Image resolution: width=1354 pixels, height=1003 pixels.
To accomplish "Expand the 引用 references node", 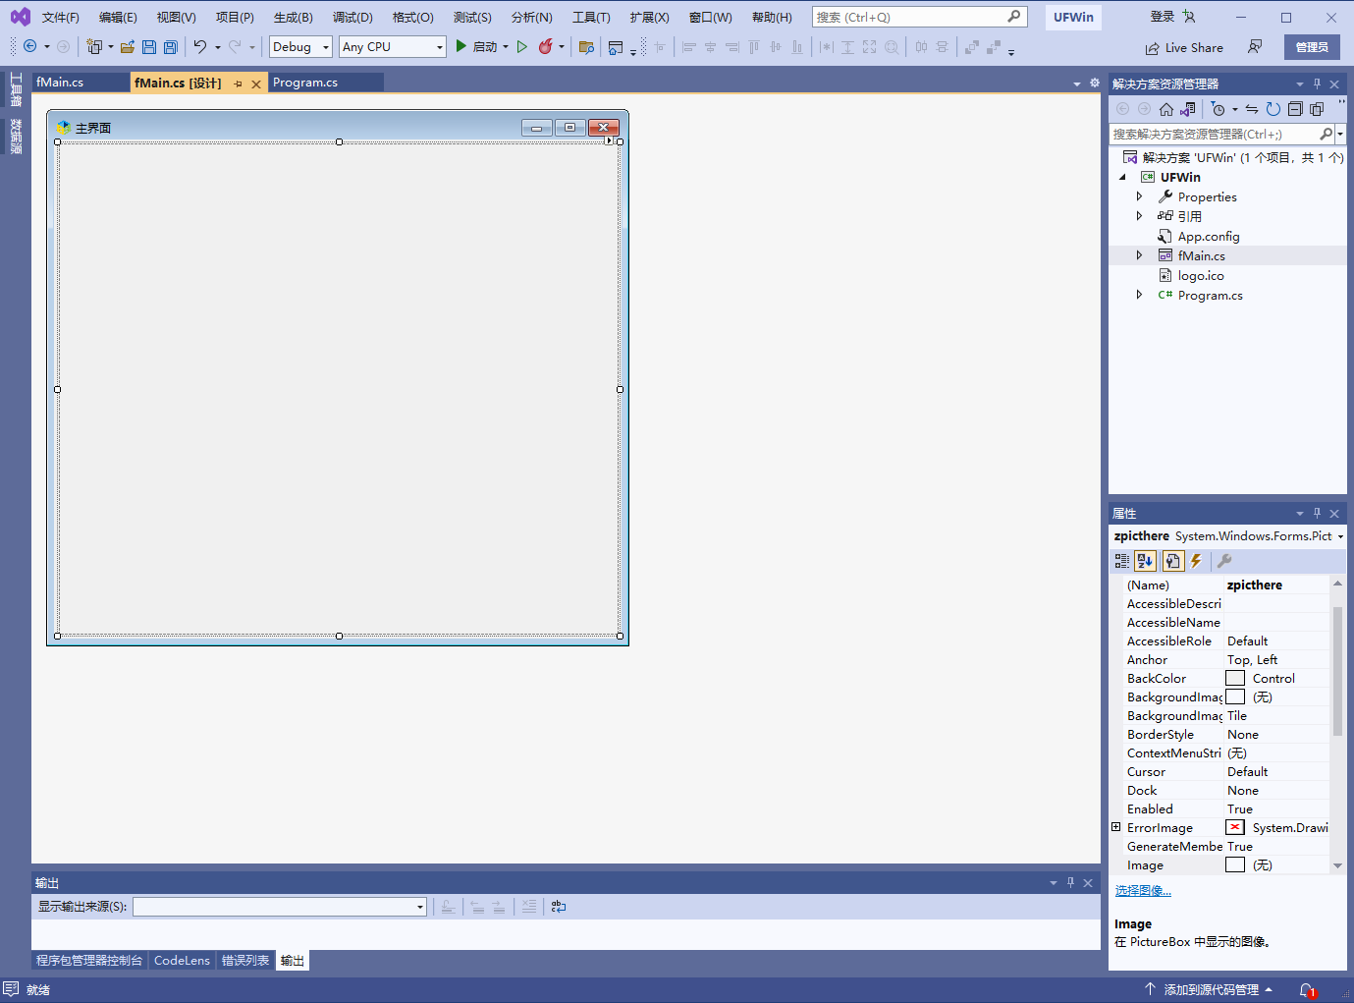I will coord(1140,216).
